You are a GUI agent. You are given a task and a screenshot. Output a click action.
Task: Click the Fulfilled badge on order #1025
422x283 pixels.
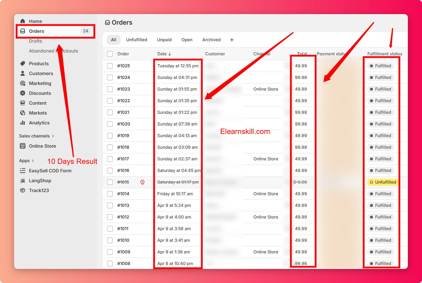[x=381, y=66]
